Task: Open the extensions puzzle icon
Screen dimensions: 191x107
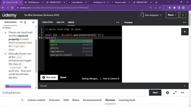Action: pyautogui.click(x=174, y=8)
